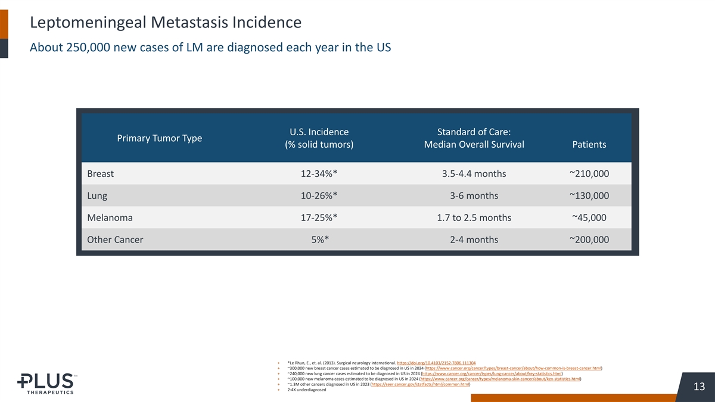Click the Other Cancer patients value ~200,000
This screenshot has height=402, width=715.
tap(589, 239)
